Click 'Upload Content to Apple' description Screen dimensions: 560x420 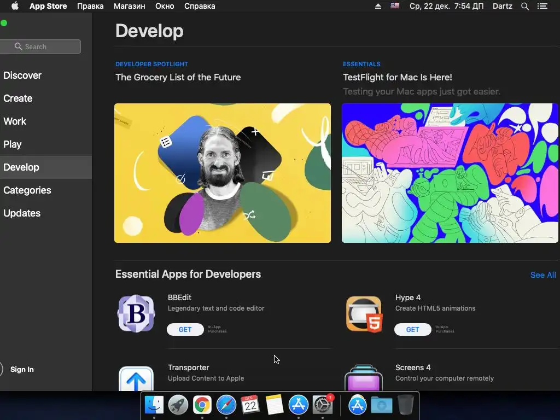[206, 378]
